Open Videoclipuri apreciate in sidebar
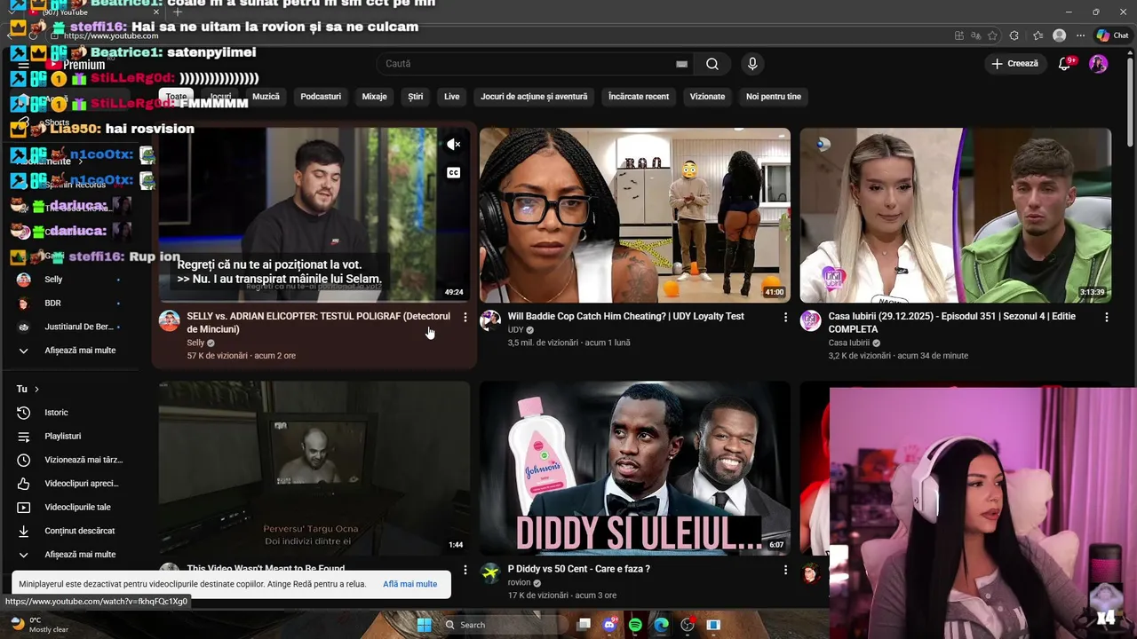Screen dimensions: 1137x639 tap(68, 484)
